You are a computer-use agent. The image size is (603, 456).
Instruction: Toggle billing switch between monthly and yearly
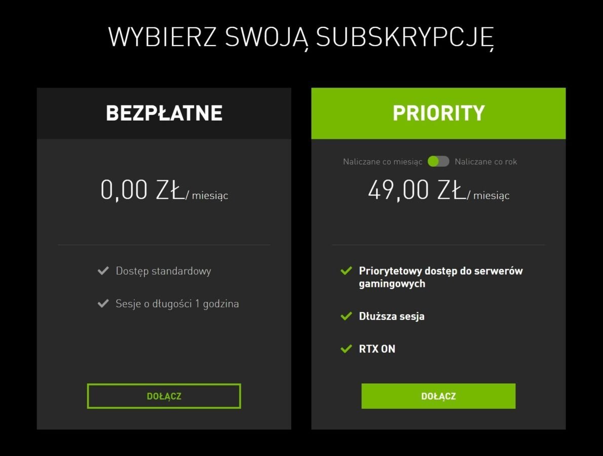(438, 162)
